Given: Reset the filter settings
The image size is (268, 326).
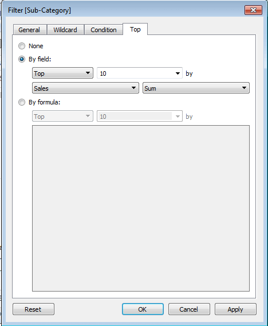Looking at the screenshot, I should (x=33, y=309).
